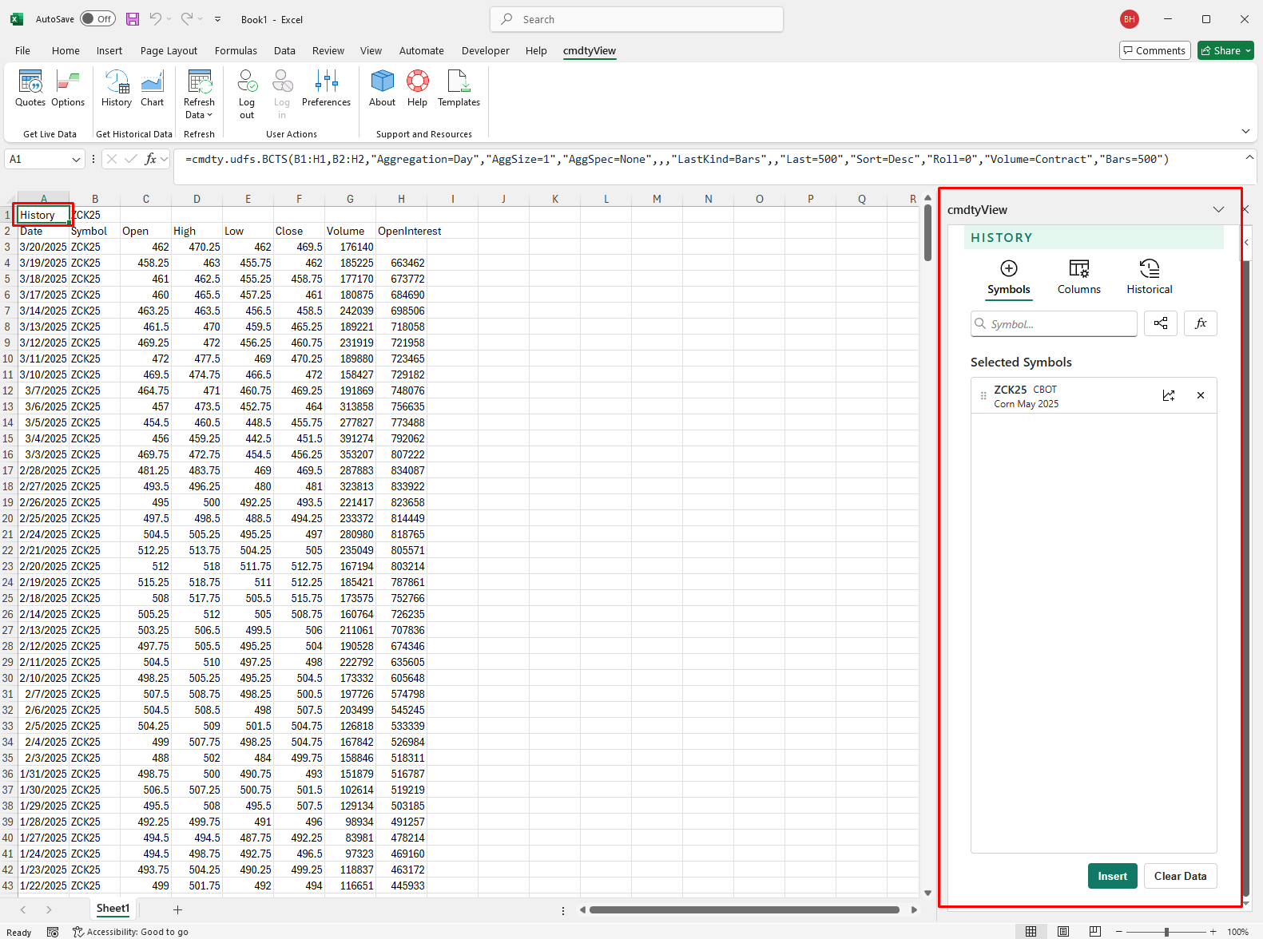Image resolution: width=1263 pixels, height=939 pixels.
Task: Switch to the Home tab
Action: click(x=66, y=50)
